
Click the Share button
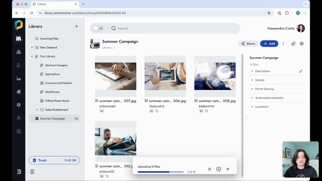tap(248, 44)
